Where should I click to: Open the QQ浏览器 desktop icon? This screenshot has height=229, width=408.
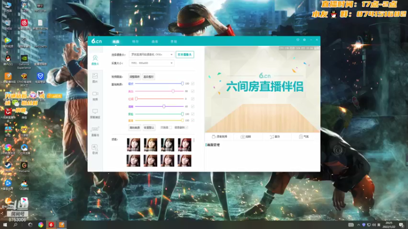pos(24,149)
